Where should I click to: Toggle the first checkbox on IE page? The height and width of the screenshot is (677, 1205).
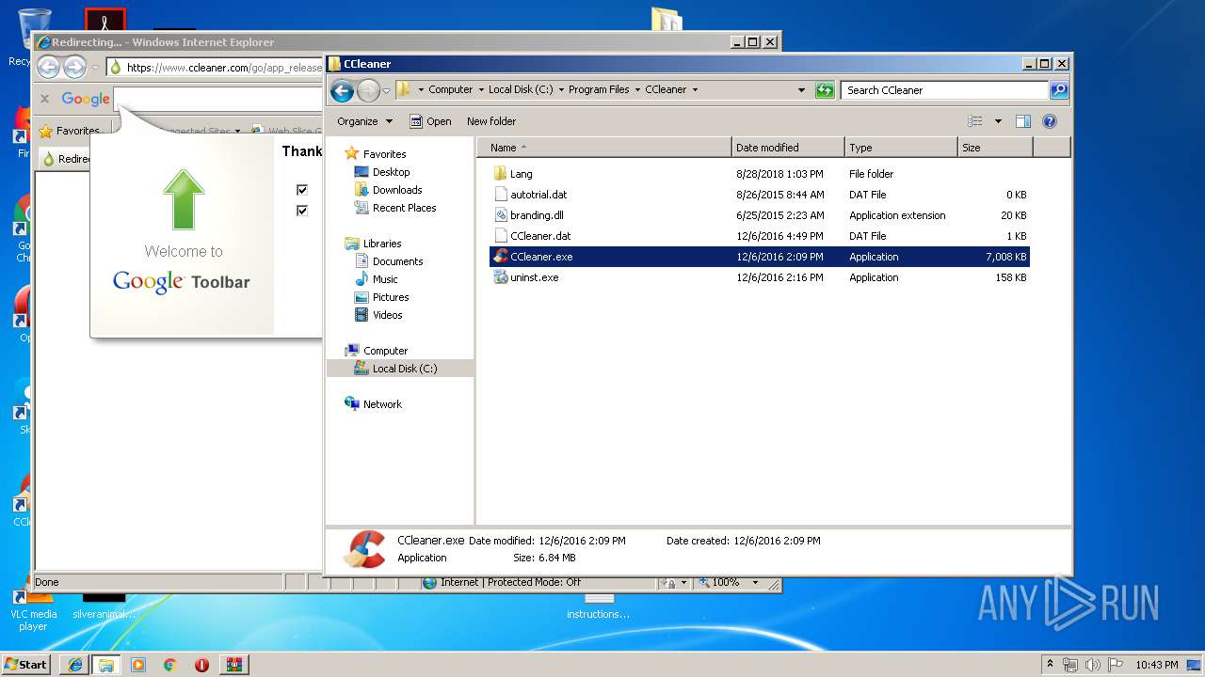click(x=302, y=190)
